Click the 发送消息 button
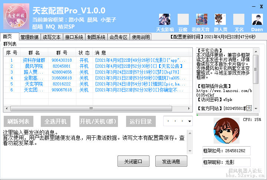Screen dimensions: 267x180 pyautogui.click(x=171, y=161)
